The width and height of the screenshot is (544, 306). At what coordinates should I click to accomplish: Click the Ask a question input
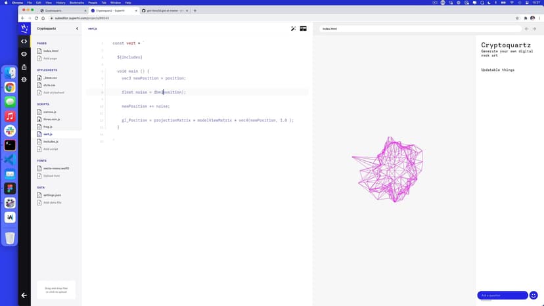(502, 295)
